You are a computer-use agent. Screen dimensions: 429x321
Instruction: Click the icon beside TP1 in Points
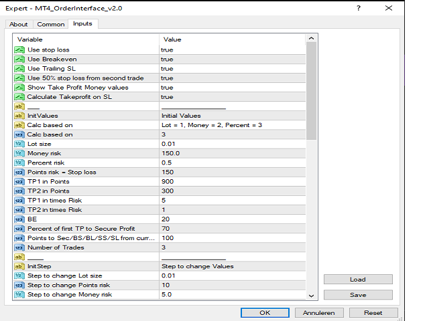point(19,181)
